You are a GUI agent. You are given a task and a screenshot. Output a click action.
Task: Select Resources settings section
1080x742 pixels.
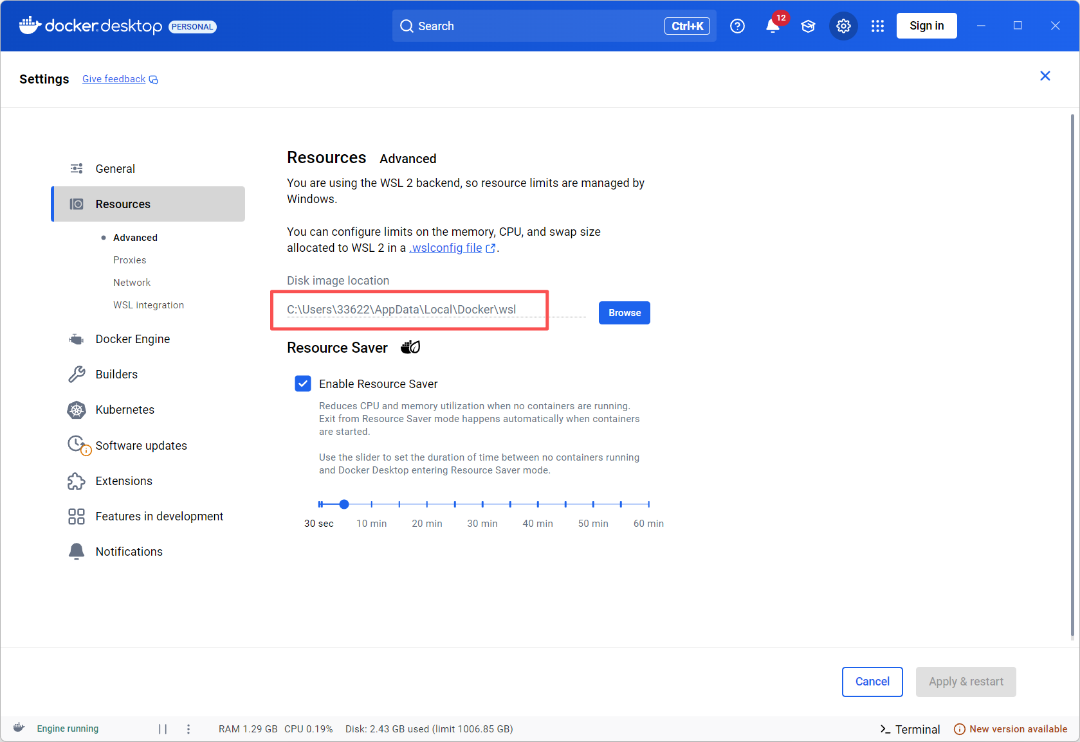148,204
